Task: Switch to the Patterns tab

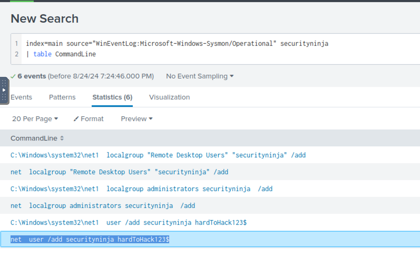Action: point(62,97)
